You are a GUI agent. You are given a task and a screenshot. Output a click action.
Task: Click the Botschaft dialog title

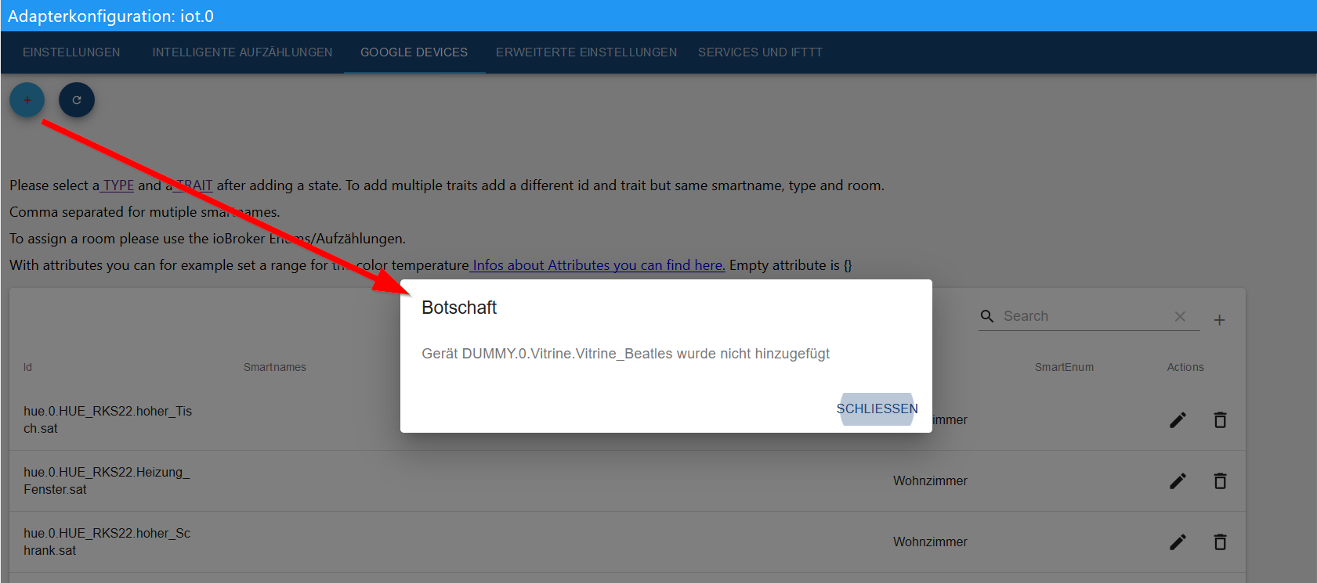pyautogui.click(x=459, y=308)
